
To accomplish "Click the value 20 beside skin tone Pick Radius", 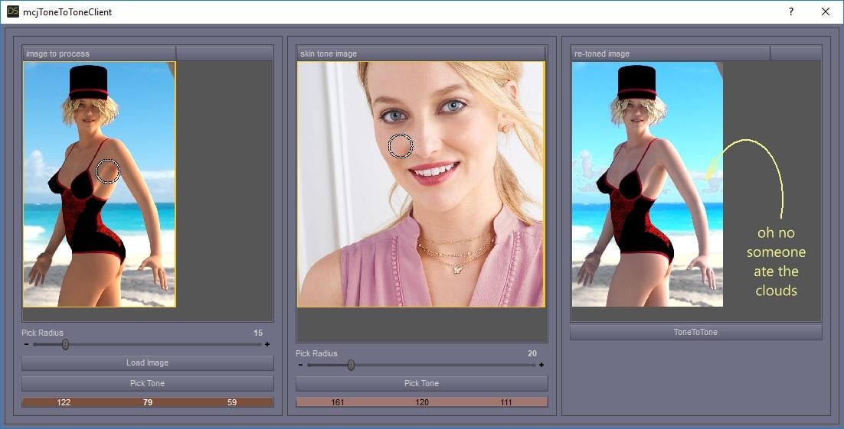I will [532, 354].
